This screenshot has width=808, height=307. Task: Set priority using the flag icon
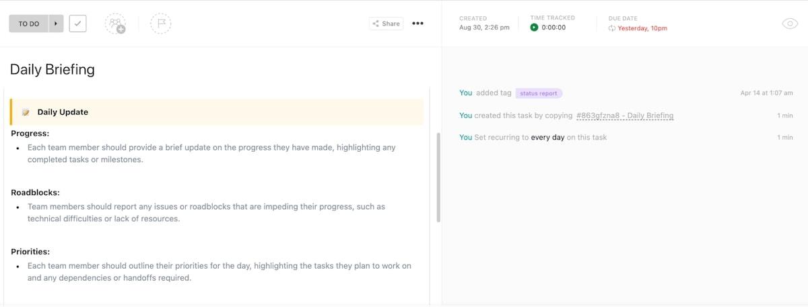(161, 24)
